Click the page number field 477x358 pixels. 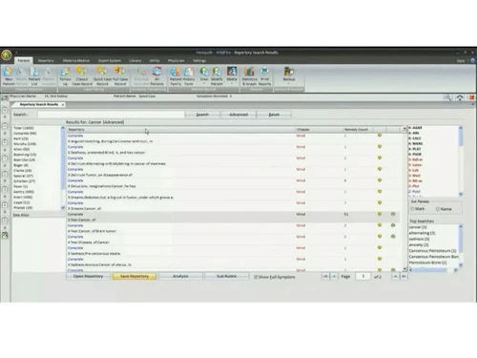coord(363,276)
